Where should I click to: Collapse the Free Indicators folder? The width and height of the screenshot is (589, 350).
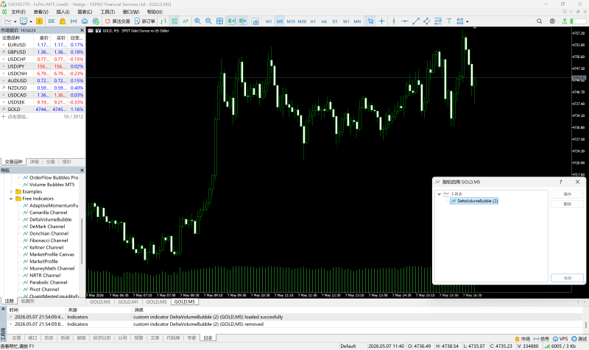[11, 199]
